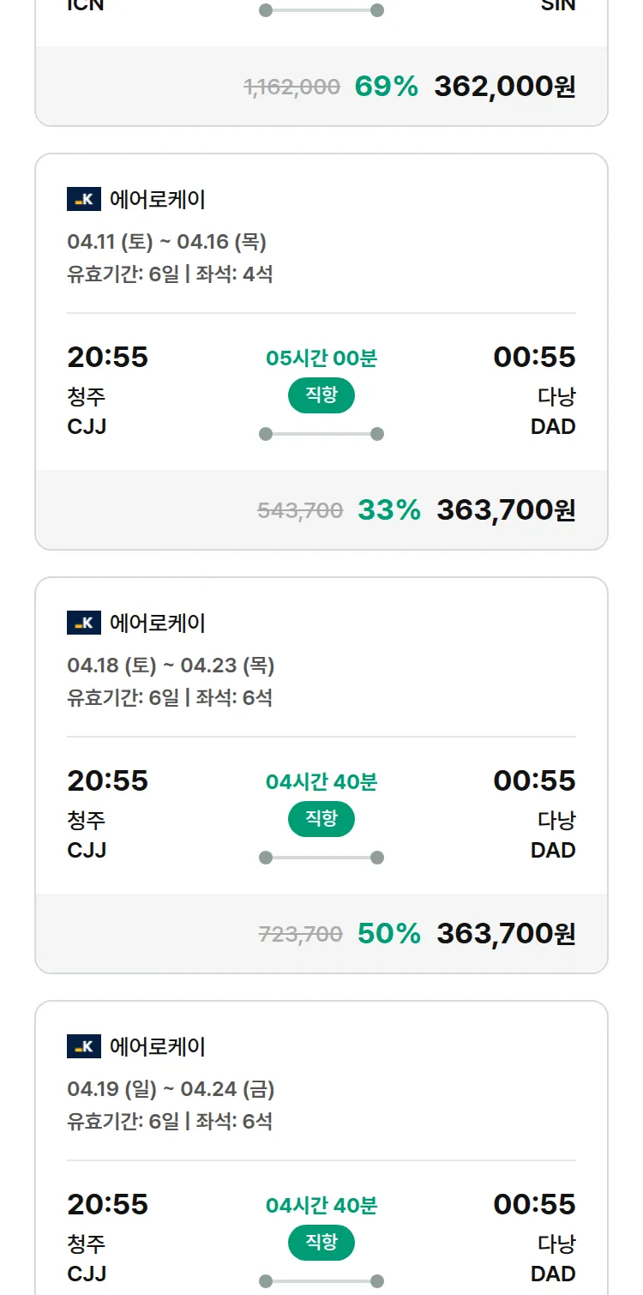643x1295 pixels.
Task: Open the 04.19 (일) ~ 04.24 (금) date range
Action: [171, 1089]
